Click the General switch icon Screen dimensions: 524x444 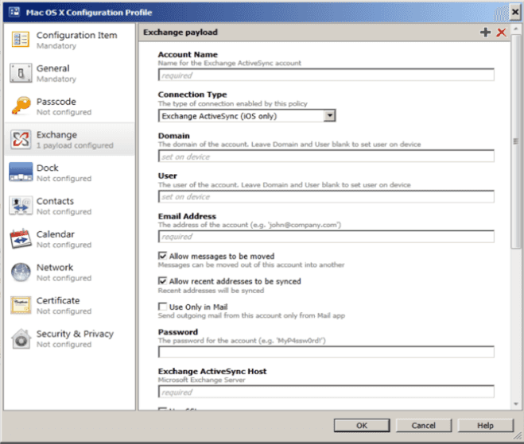pyautogui.click(x=21, y=73)
